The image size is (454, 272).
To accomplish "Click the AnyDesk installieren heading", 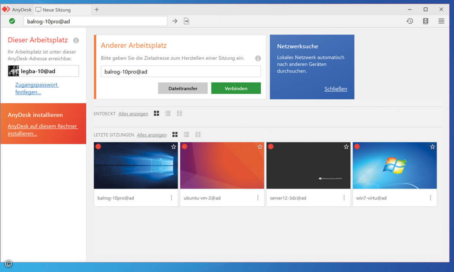I will click(x=35, y=115).
